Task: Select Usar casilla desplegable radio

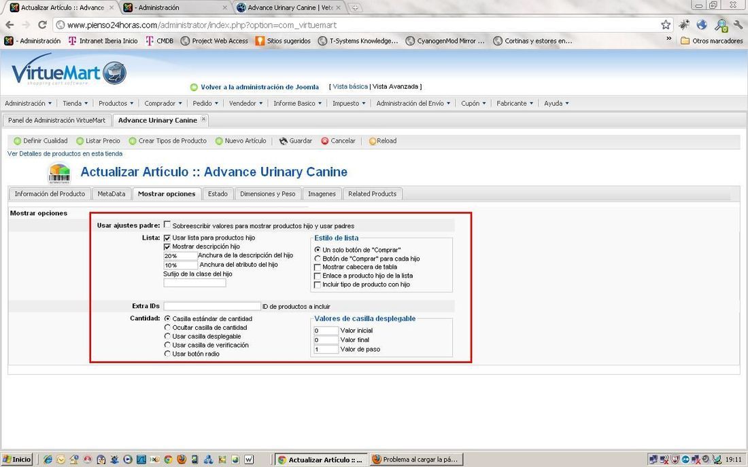Action: [x=167, y=336]
